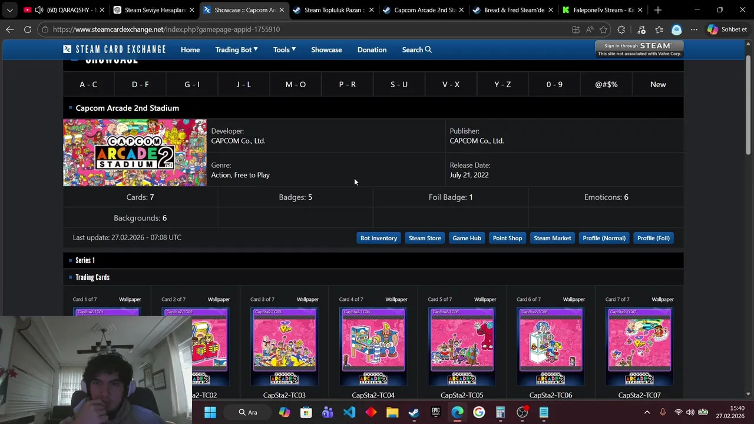Filter showcase by S - U
This screenshot has height=424, width=754.
tap(399, 84)
